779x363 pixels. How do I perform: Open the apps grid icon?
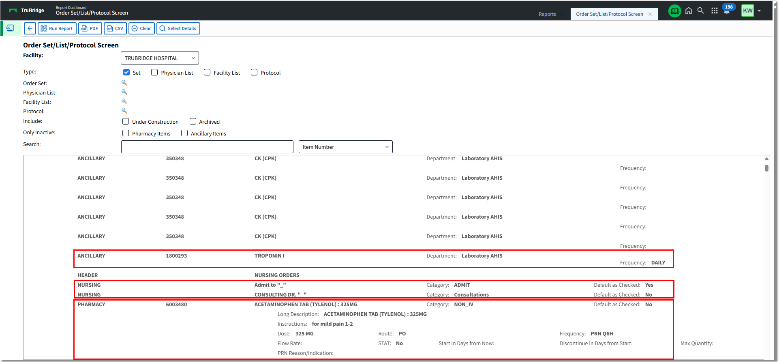[x=715, y=11]
